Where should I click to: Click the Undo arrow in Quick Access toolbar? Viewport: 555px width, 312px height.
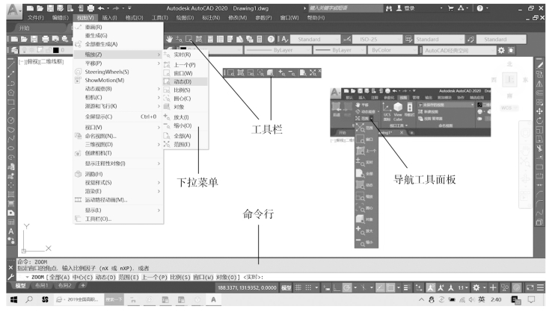pos(101,7)
